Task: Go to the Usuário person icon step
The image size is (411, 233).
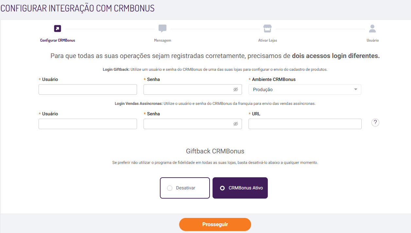Action: pos(372,29)
